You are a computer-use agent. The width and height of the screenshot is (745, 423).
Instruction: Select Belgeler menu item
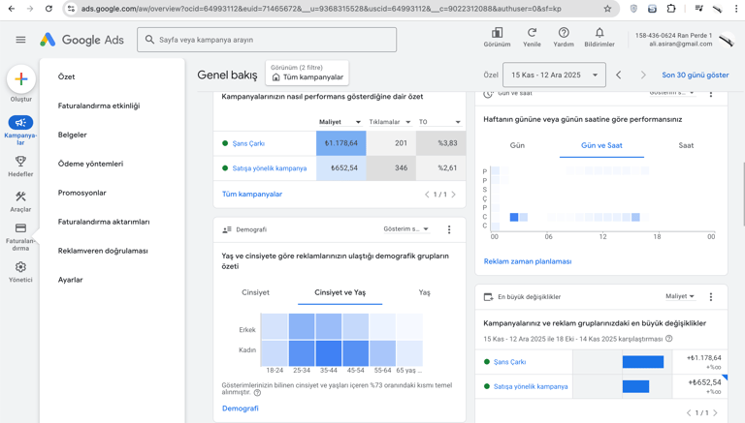[72, 135]
